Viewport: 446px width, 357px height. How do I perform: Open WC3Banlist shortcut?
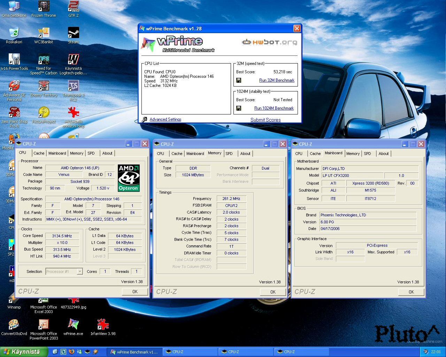click(x=44, y=36)
